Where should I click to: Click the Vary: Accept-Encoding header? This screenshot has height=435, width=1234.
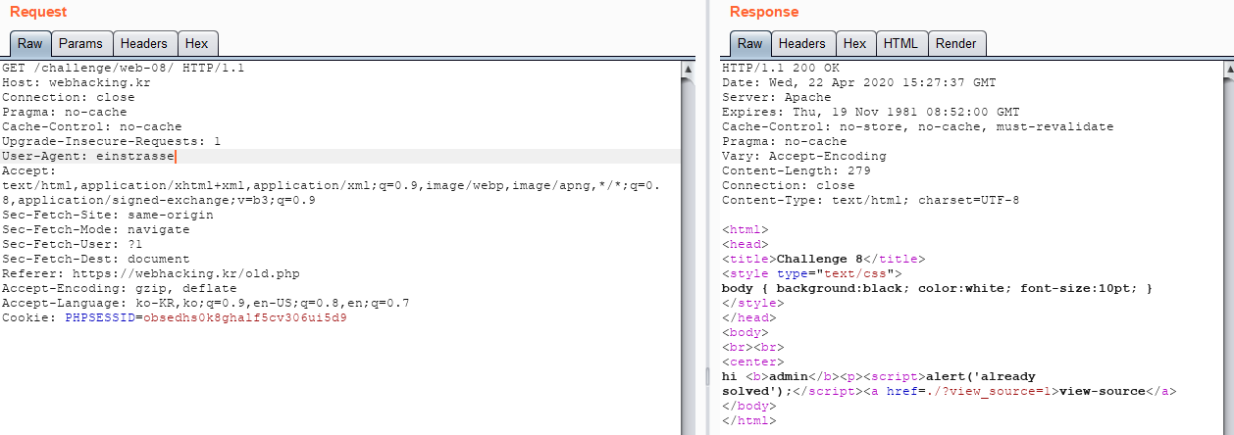[x=804, y=156]
